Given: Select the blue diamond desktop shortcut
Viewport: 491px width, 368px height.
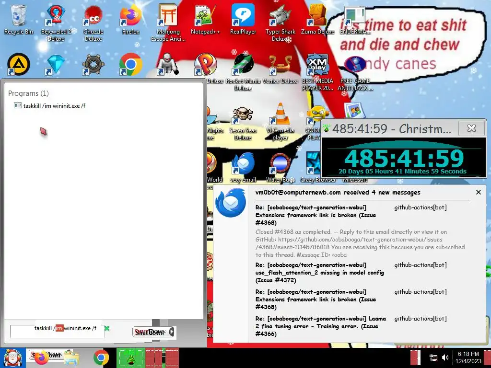Looking at the screenshot, I should [x=56, y=64].
